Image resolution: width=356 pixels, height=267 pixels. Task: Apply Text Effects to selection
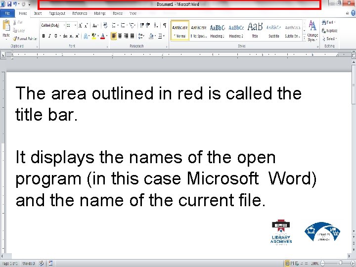pyautogui.click(x=86, y=36)
